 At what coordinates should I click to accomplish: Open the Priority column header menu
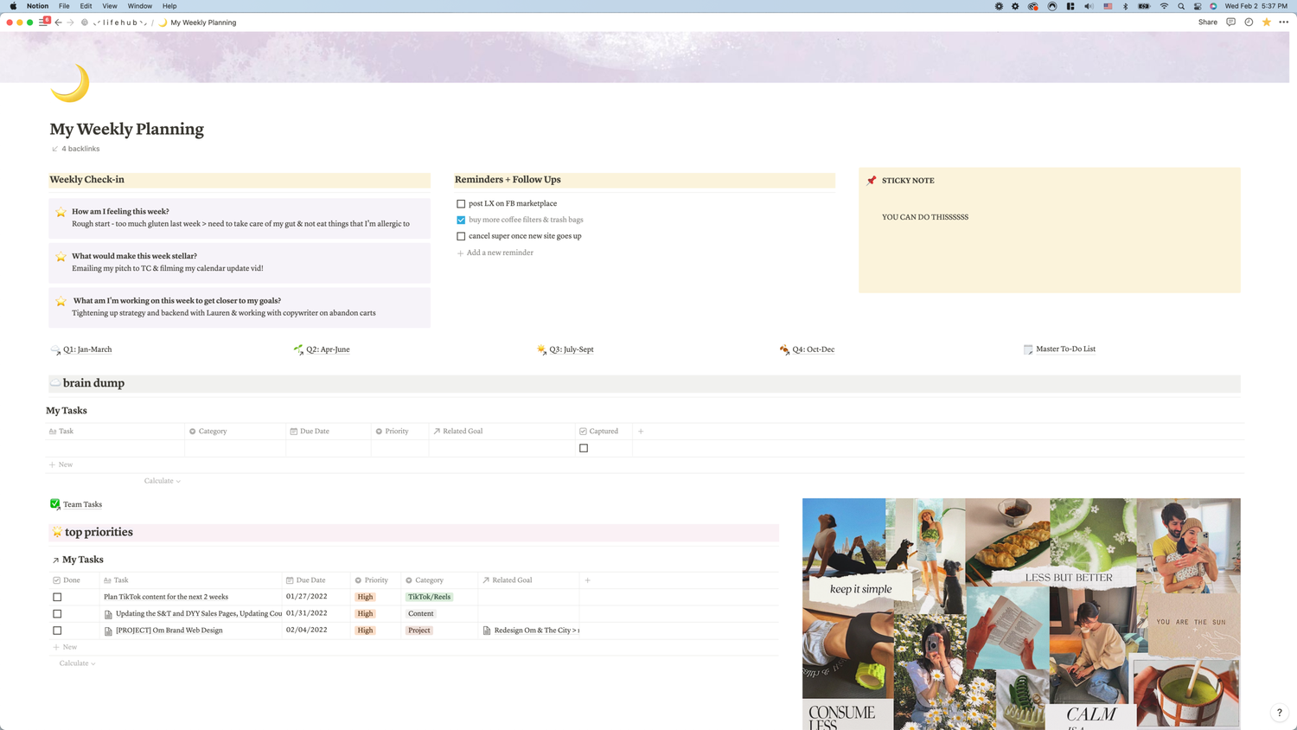[x=395, y=431]
